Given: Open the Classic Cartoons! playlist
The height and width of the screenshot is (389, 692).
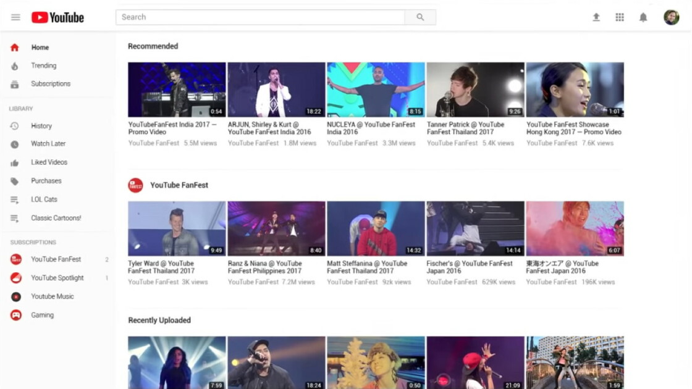Looking at the screenshot, I should tap(56, 218).
